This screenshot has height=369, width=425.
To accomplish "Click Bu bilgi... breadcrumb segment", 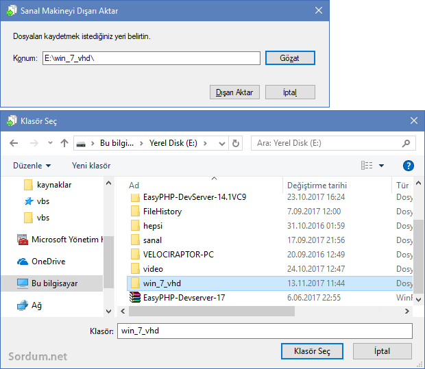I will click(x=117, y=143).
